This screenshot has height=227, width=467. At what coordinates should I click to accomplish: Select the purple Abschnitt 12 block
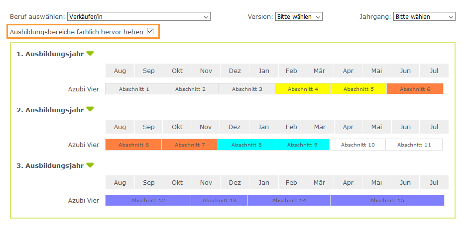tap(148, 201)
